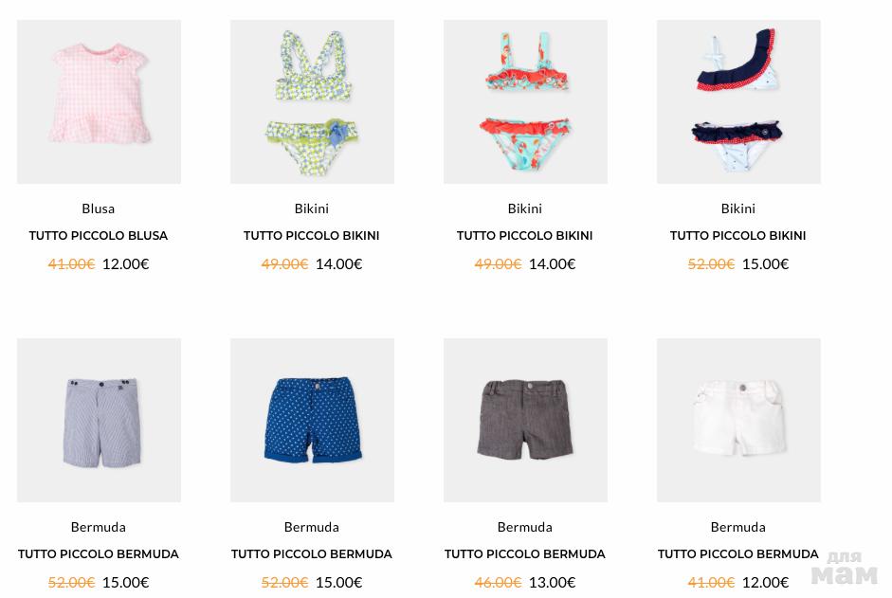This screenshot has height=598, width=892.
Task: Open the Blusa category label
Action: pos(99,208)
